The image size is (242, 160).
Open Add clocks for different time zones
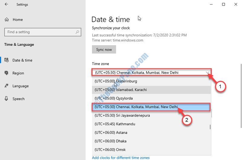[x=121, y=158]
